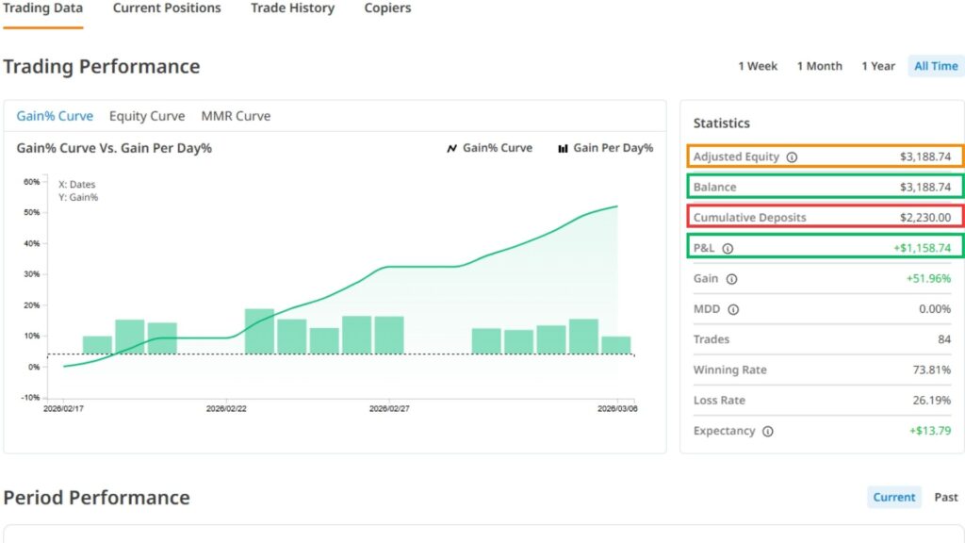Click info icon next to Expectancy

pos(767,432)
